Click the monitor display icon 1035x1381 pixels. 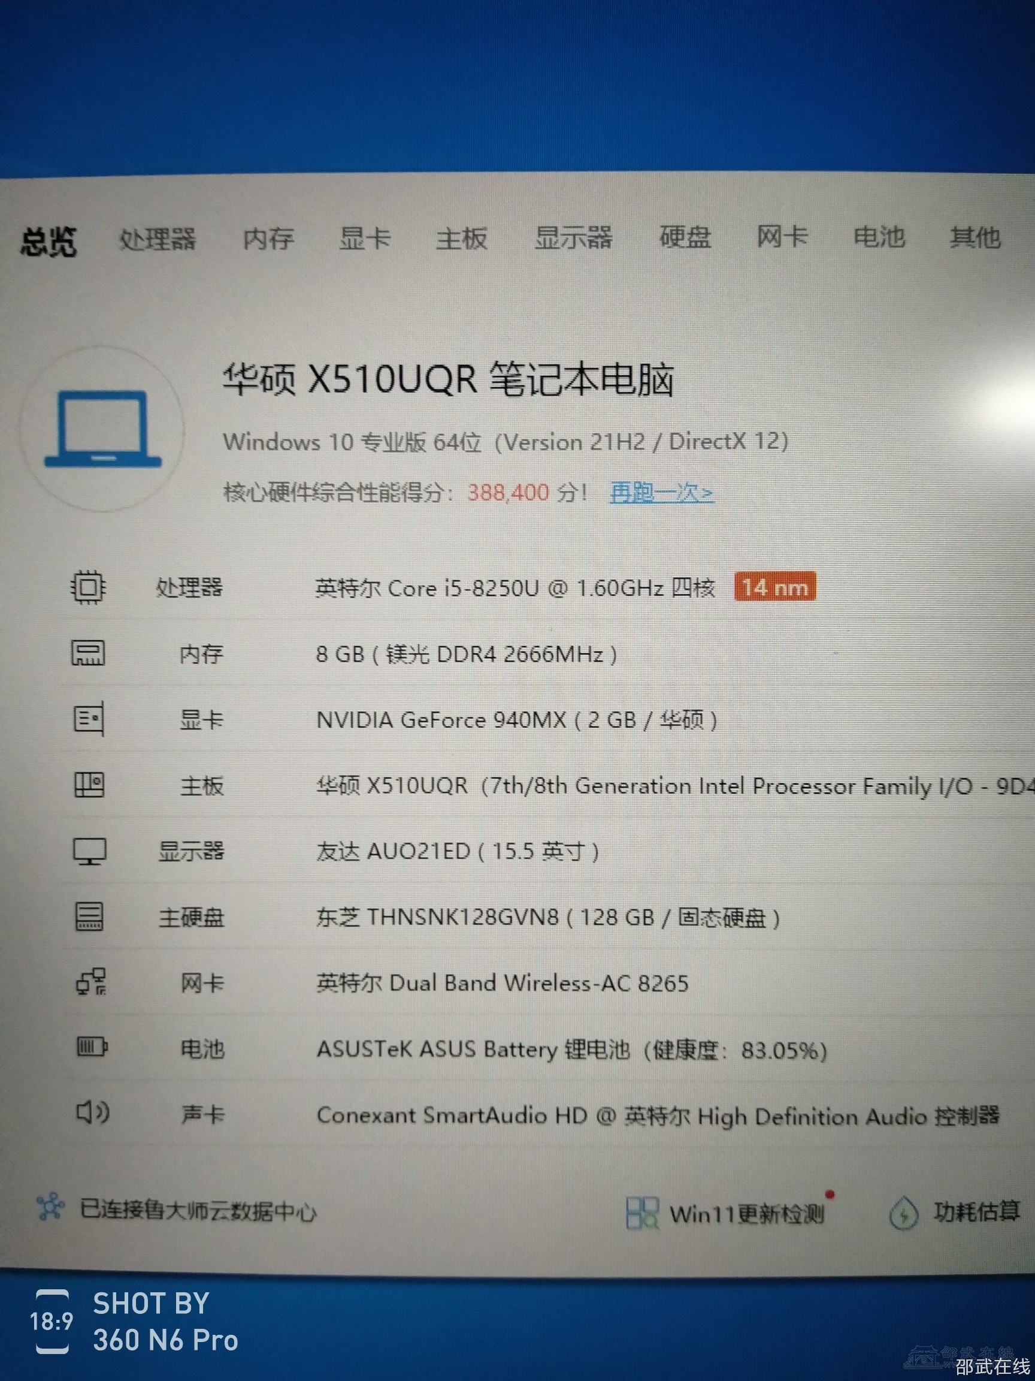pyautogui.click(x=90, y=851)
